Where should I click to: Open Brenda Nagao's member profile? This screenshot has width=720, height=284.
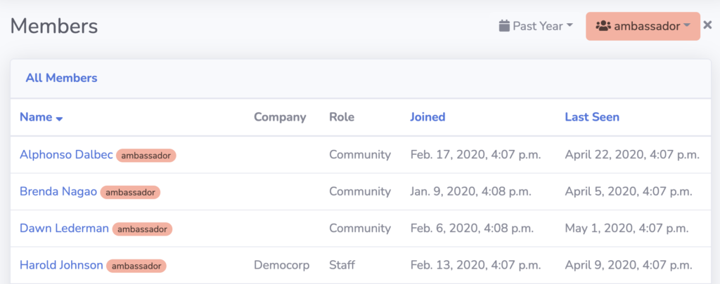tap(58, 191)
